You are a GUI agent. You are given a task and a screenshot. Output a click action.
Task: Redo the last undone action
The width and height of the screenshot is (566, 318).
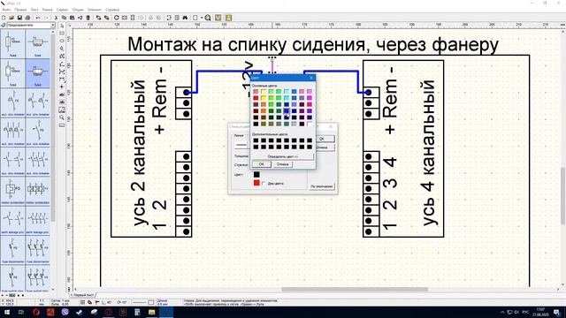click(46, 18)
